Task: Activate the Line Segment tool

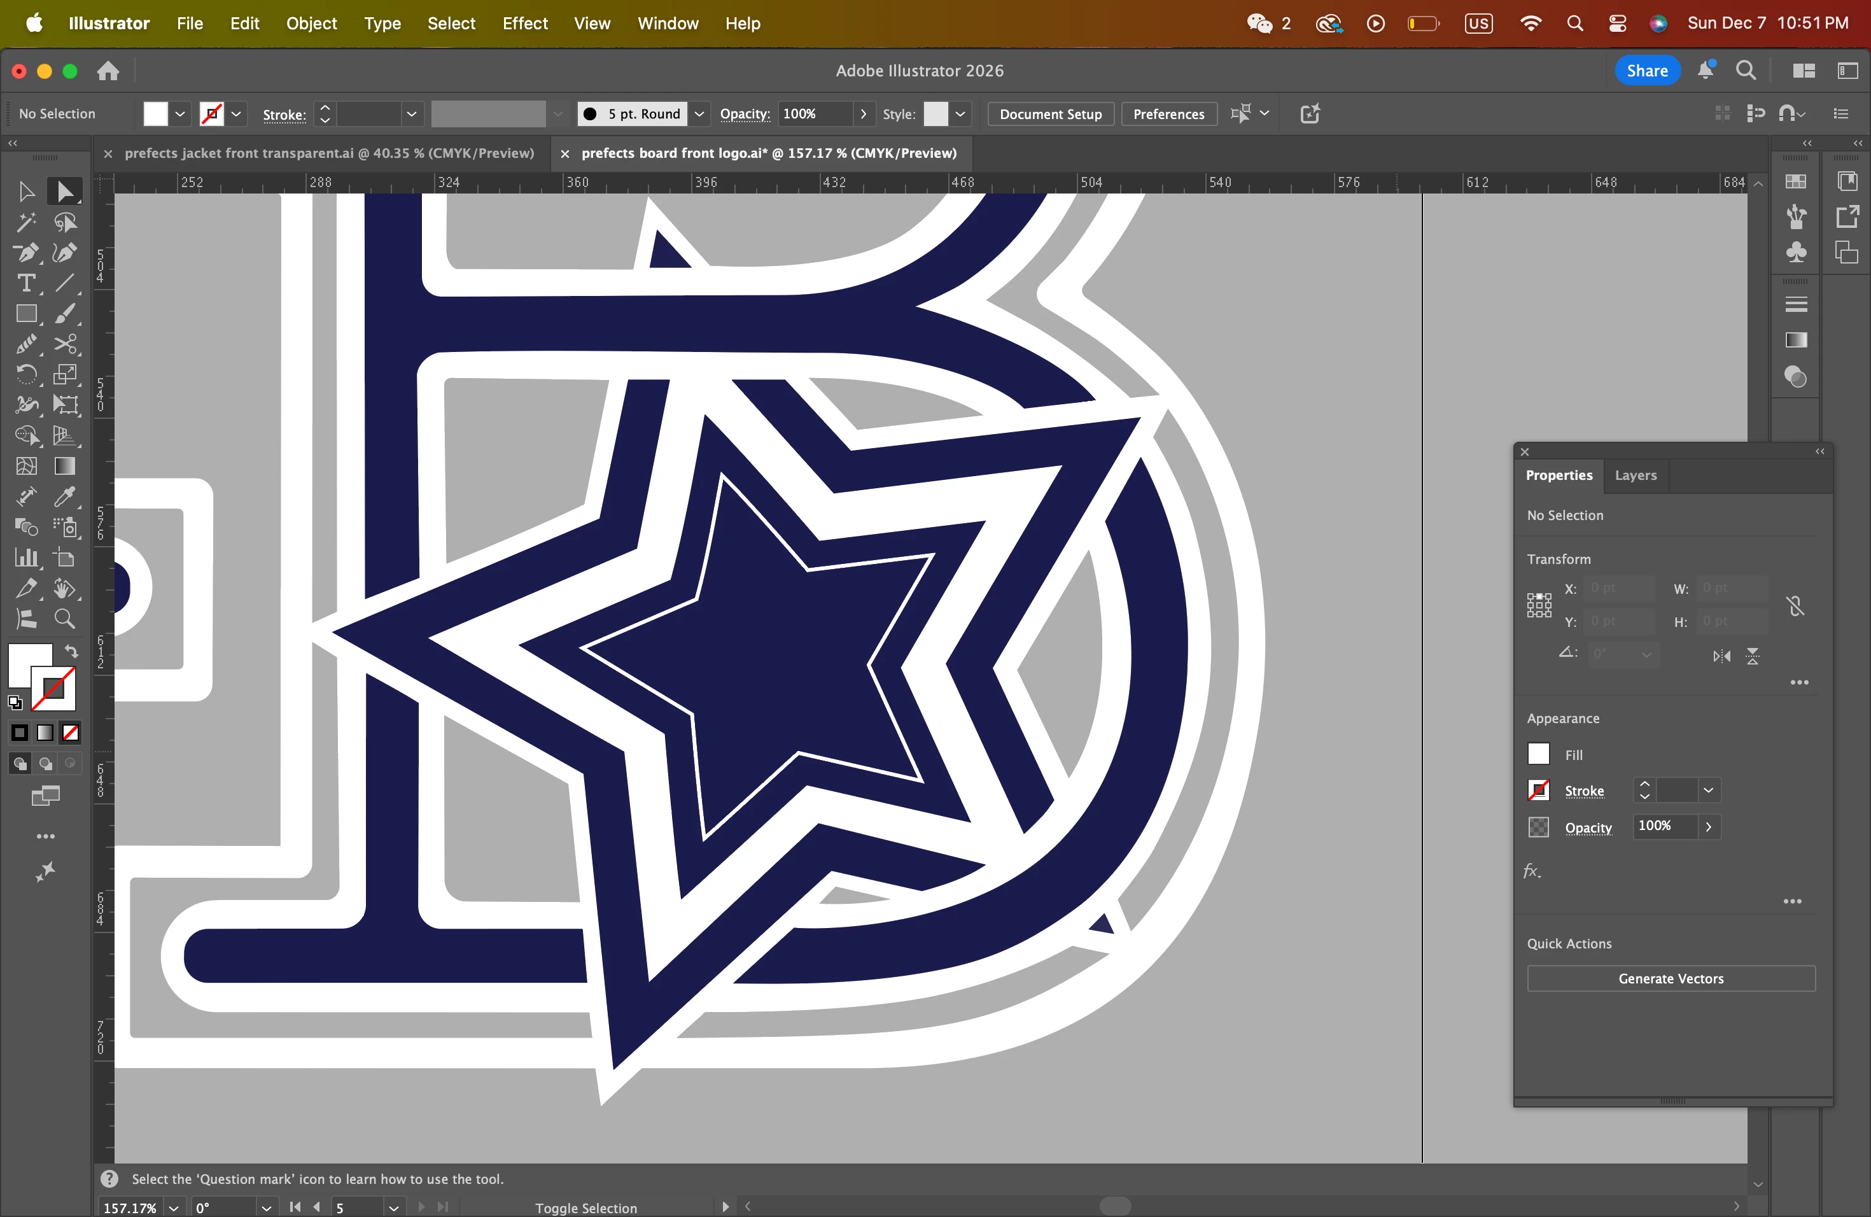Action: pos(66,283)
